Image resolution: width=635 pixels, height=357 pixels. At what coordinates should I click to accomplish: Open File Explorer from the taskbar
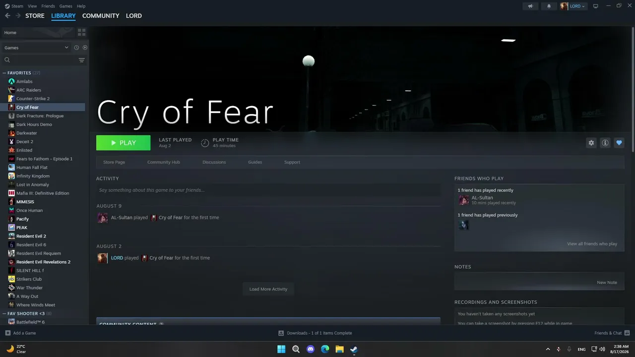pyautogui.click(x=339, y=349)
